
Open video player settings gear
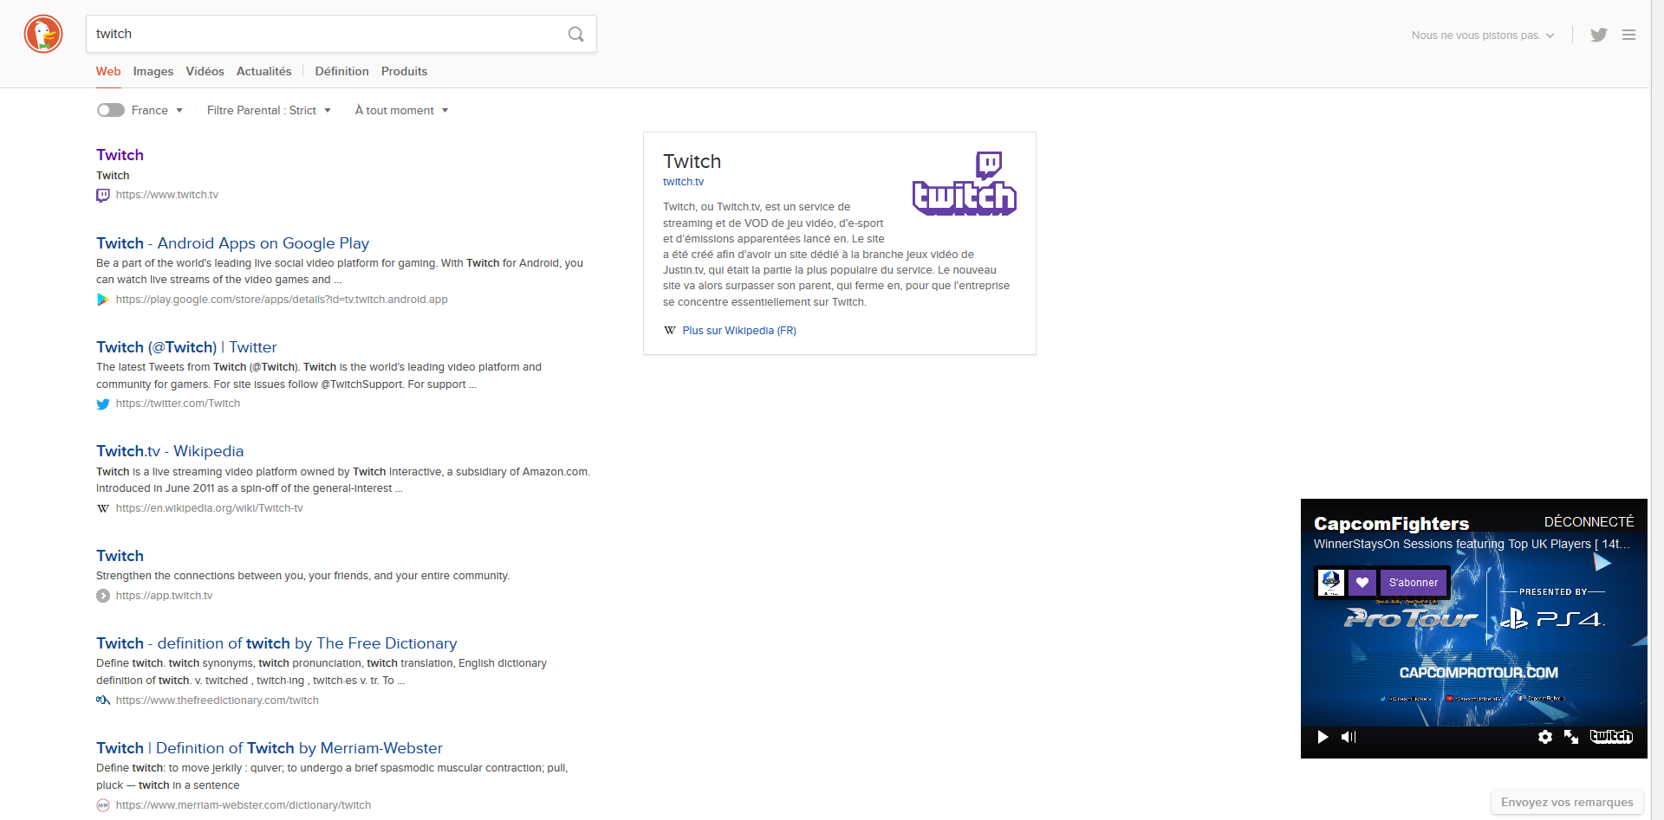(x=1545, y=737)
